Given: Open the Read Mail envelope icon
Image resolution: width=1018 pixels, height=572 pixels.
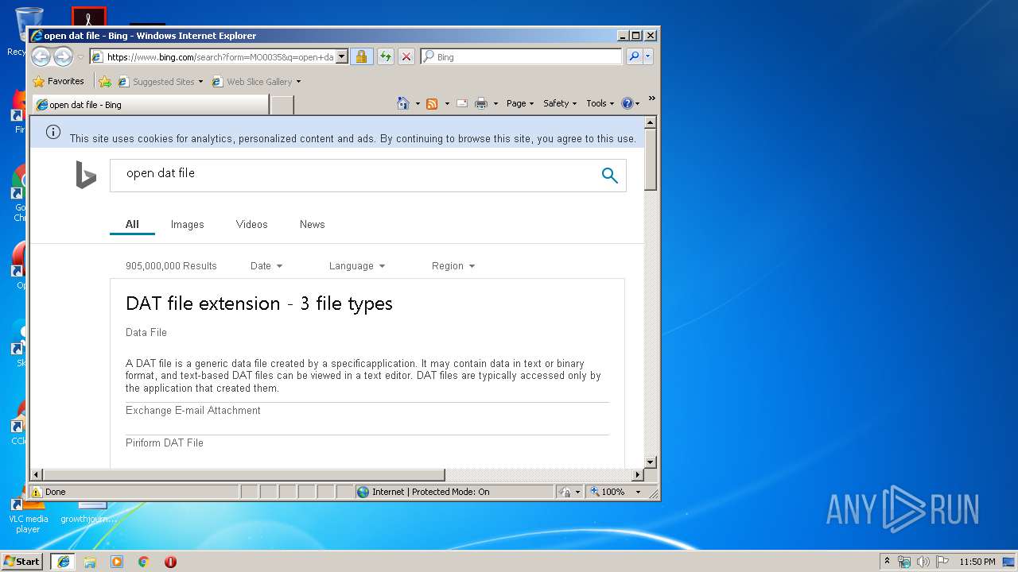Looking at the screenshot, I should (461, 103).
